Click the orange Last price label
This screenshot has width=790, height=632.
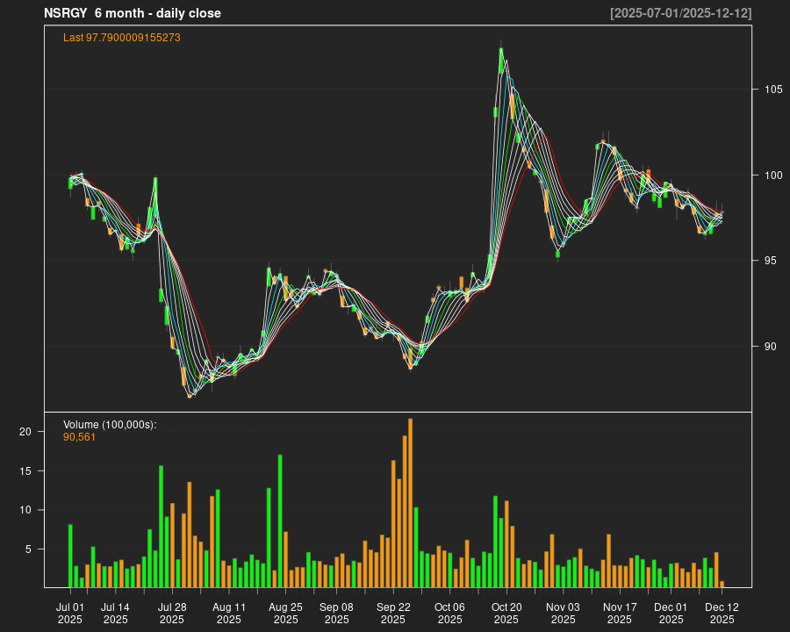[x=122, y=38]
